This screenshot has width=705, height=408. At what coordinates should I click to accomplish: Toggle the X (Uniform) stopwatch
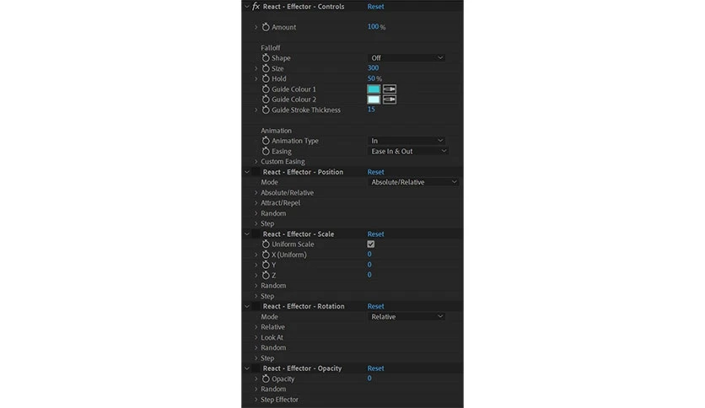[x=266, y=255]
